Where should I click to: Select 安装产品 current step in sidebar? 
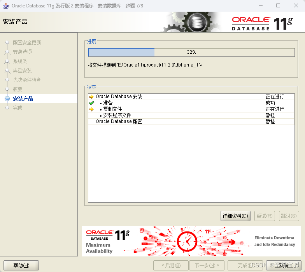tap(23, 98)
